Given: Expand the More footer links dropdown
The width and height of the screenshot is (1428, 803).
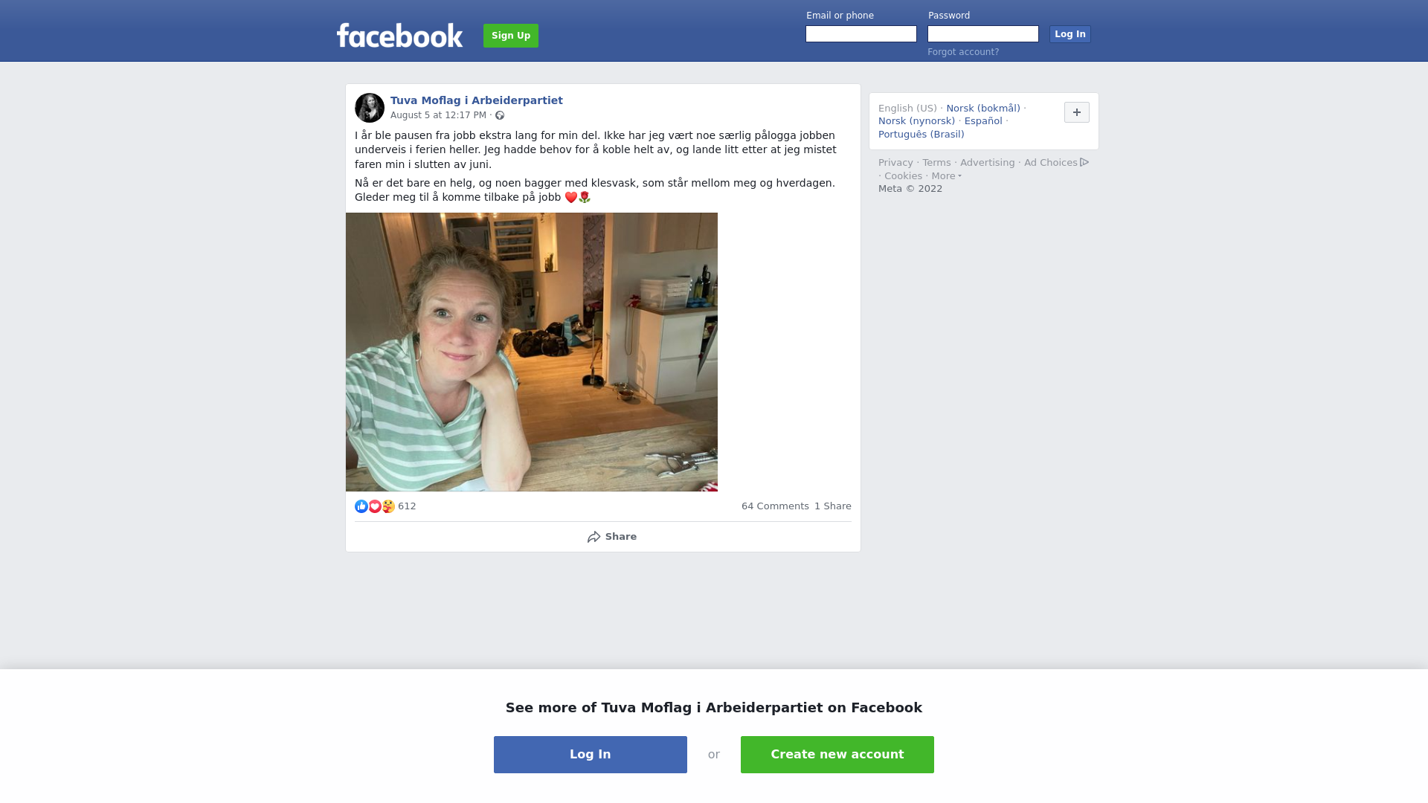Looking at the screenshot, I should [x=946, y=176].
